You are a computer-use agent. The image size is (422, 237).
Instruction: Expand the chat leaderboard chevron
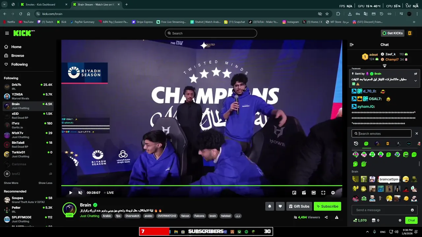click(x=384, y=66)
